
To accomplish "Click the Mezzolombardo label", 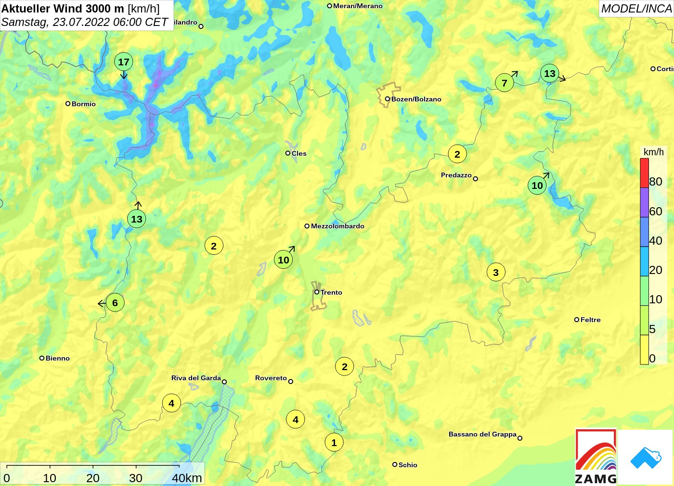I will [x=337, y=226].
